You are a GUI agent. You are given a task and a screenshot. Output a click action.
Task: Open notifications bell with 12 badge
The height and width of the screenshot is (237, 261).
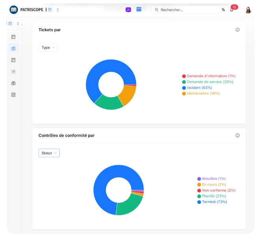(x=232, y=9)
